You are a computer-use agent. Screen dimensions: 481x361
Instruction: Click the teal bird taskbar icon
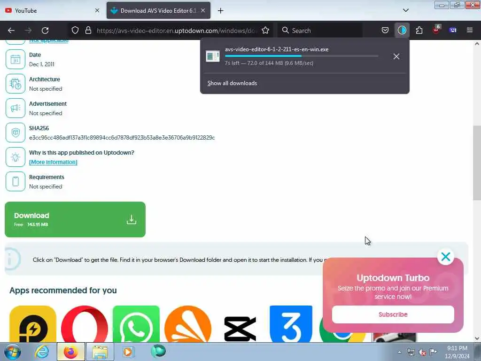click(x=158, y=351)
